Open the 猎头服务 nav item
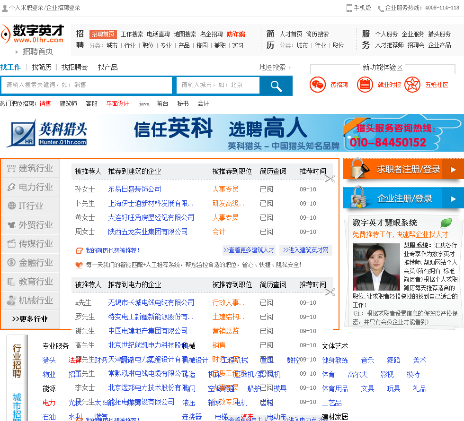 439,34
